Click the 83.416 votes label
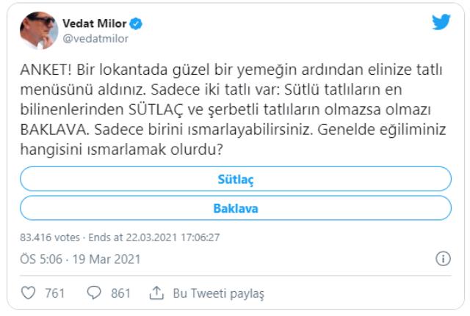Viewport: 470px width, 316px height. (50, 238)
